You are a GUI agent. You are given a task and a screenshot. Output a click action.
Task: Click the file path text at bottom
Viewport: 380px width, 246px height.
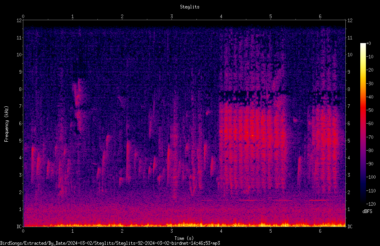point(110,243)
